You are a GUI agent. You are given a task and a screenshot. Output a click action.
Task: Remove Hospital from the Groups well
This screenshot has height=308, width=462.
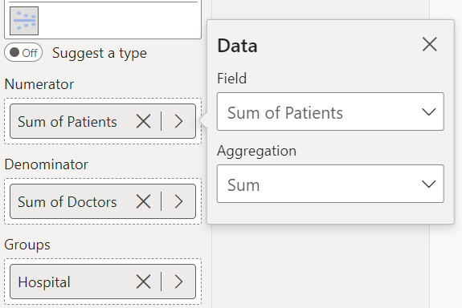[144, 282]
